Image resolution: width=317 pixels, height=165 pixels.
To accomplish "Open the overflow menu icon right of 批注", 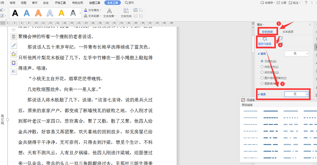I will pyautogui.click(x=311, y=3).
